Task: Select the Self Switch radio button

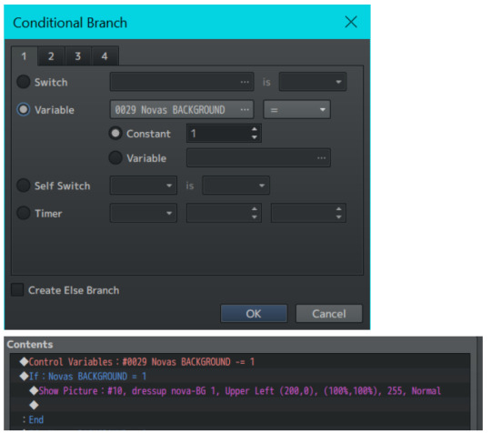Action: [23, 186]
